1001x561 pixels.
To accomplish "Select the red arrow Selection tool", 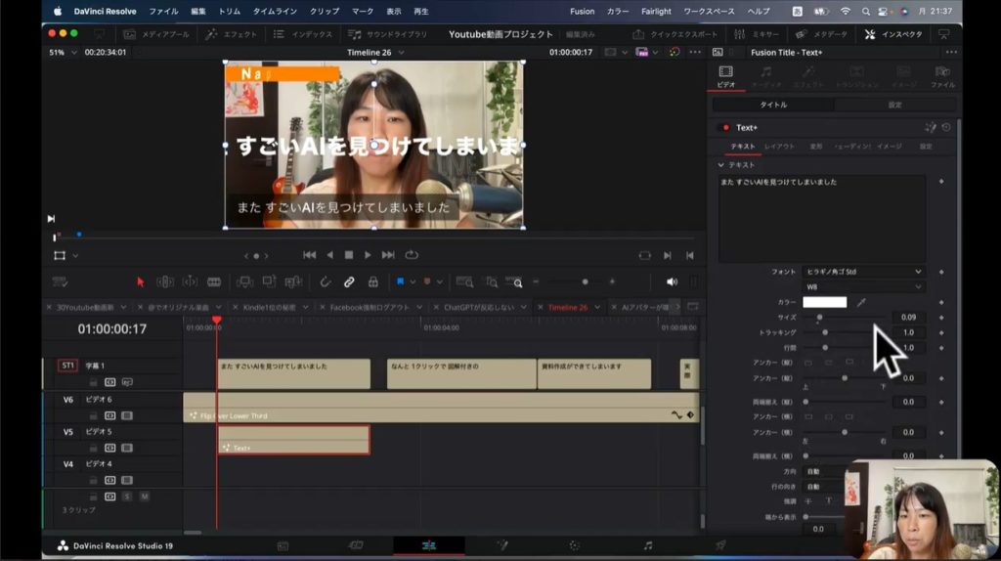I will [x=140, y=281].
